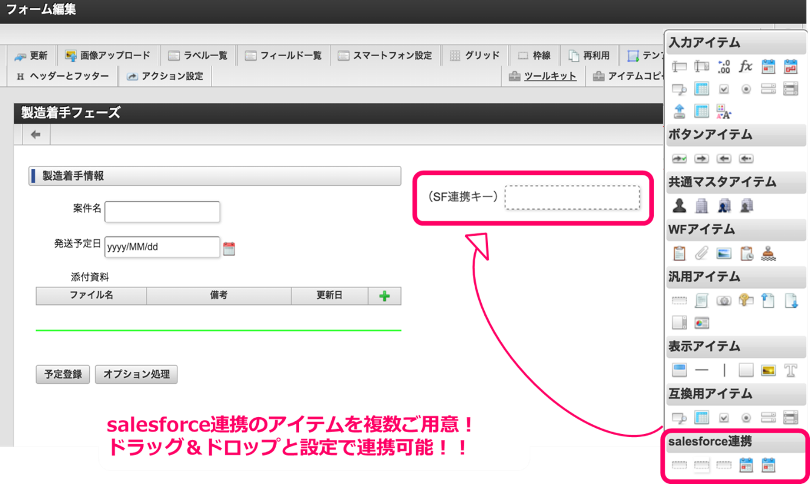The image size is (810, 484).
Task: Click the person icon under 共通マスタアイテム
Action: pos(679,205)
